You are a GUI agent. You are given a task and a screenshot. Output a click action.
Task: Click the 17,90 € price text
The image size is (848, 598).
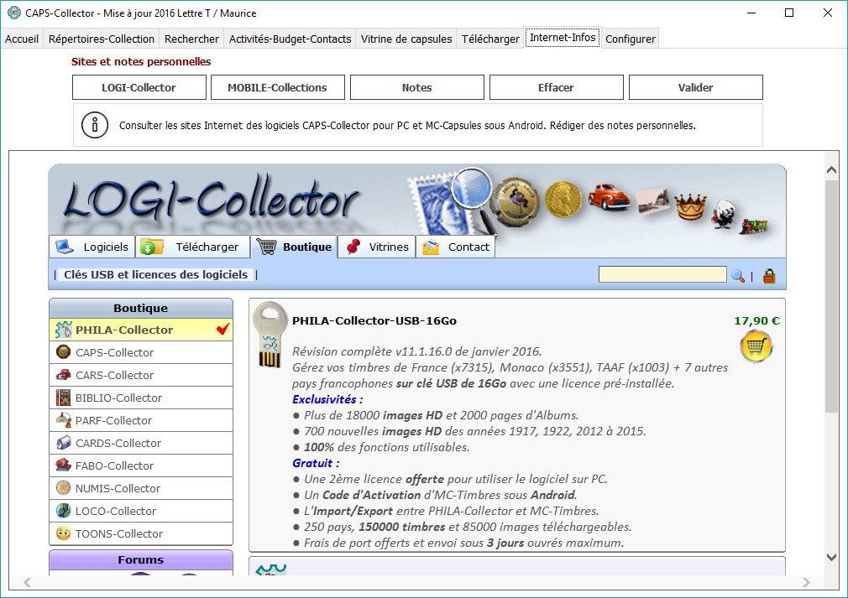(x=756, y=321)
